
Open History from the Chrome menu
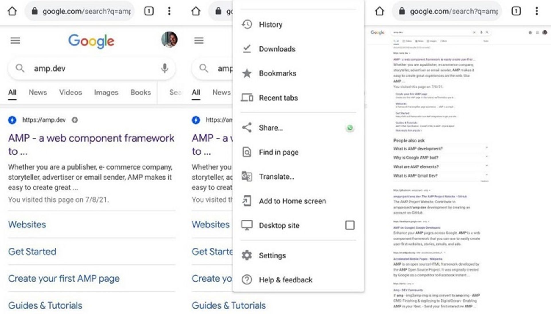[270, 25]
